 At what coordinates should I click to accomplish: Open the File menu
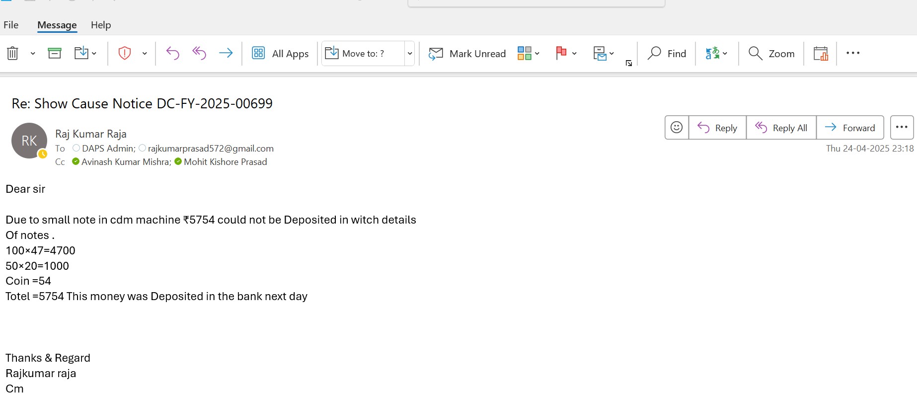coord(11,25)
